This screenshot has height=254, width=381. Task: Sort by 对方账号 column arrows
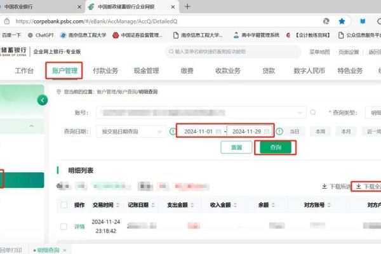(x=329, y=205)
